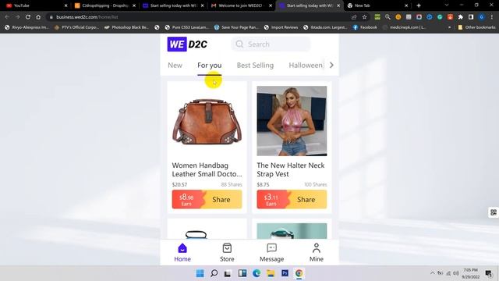Go back to previous page
The height and width of the screenshot is (281, 499).
point(7,17)
